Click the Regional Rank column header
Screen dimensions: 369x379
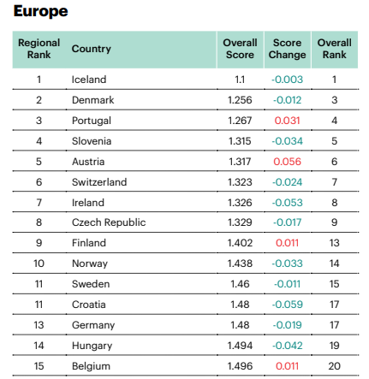click(x=39, y=49)
